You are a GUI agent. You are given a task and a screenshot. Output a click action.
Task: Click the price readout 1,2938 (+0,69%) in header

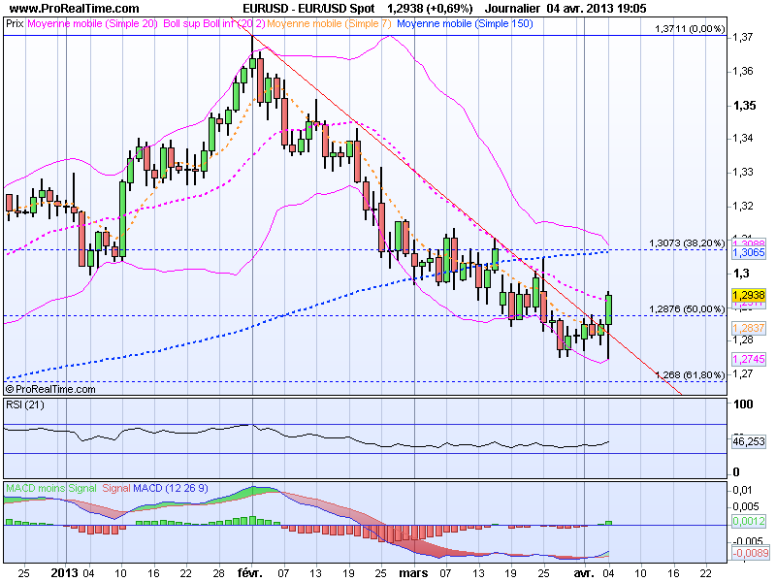[430, 9]
